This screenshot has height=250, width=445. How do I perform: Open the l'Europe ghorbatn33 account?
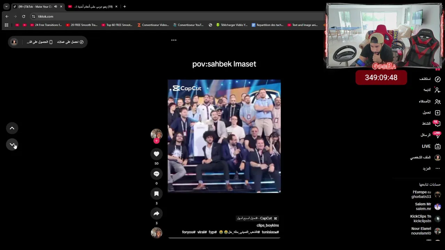click(426, 194)
